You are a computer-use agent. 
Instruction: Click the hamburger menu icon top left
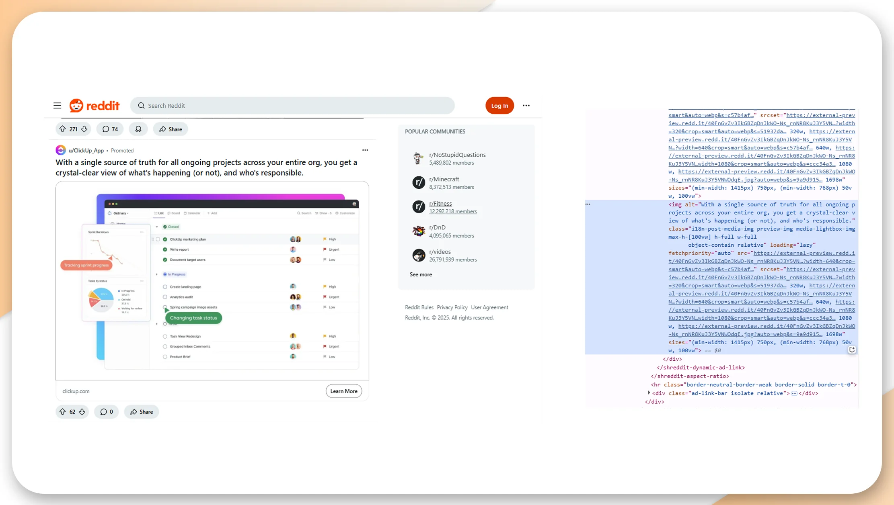57,105
